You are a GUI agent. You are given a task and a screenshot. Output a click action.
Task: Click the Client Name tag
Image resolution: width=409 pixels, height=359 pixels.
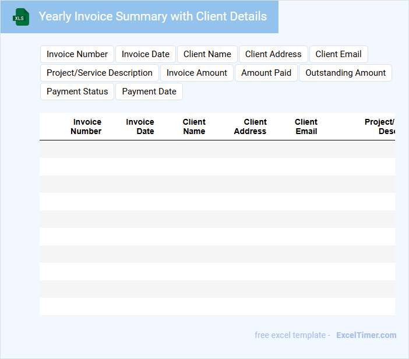point(207,54)
